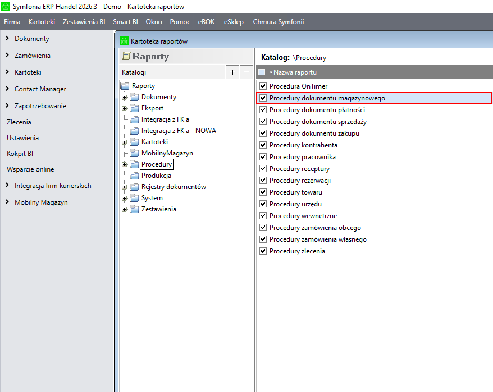Select the Procedury zamówienia własnego report row
Screen dimensions: 493x392
point(375,239)
